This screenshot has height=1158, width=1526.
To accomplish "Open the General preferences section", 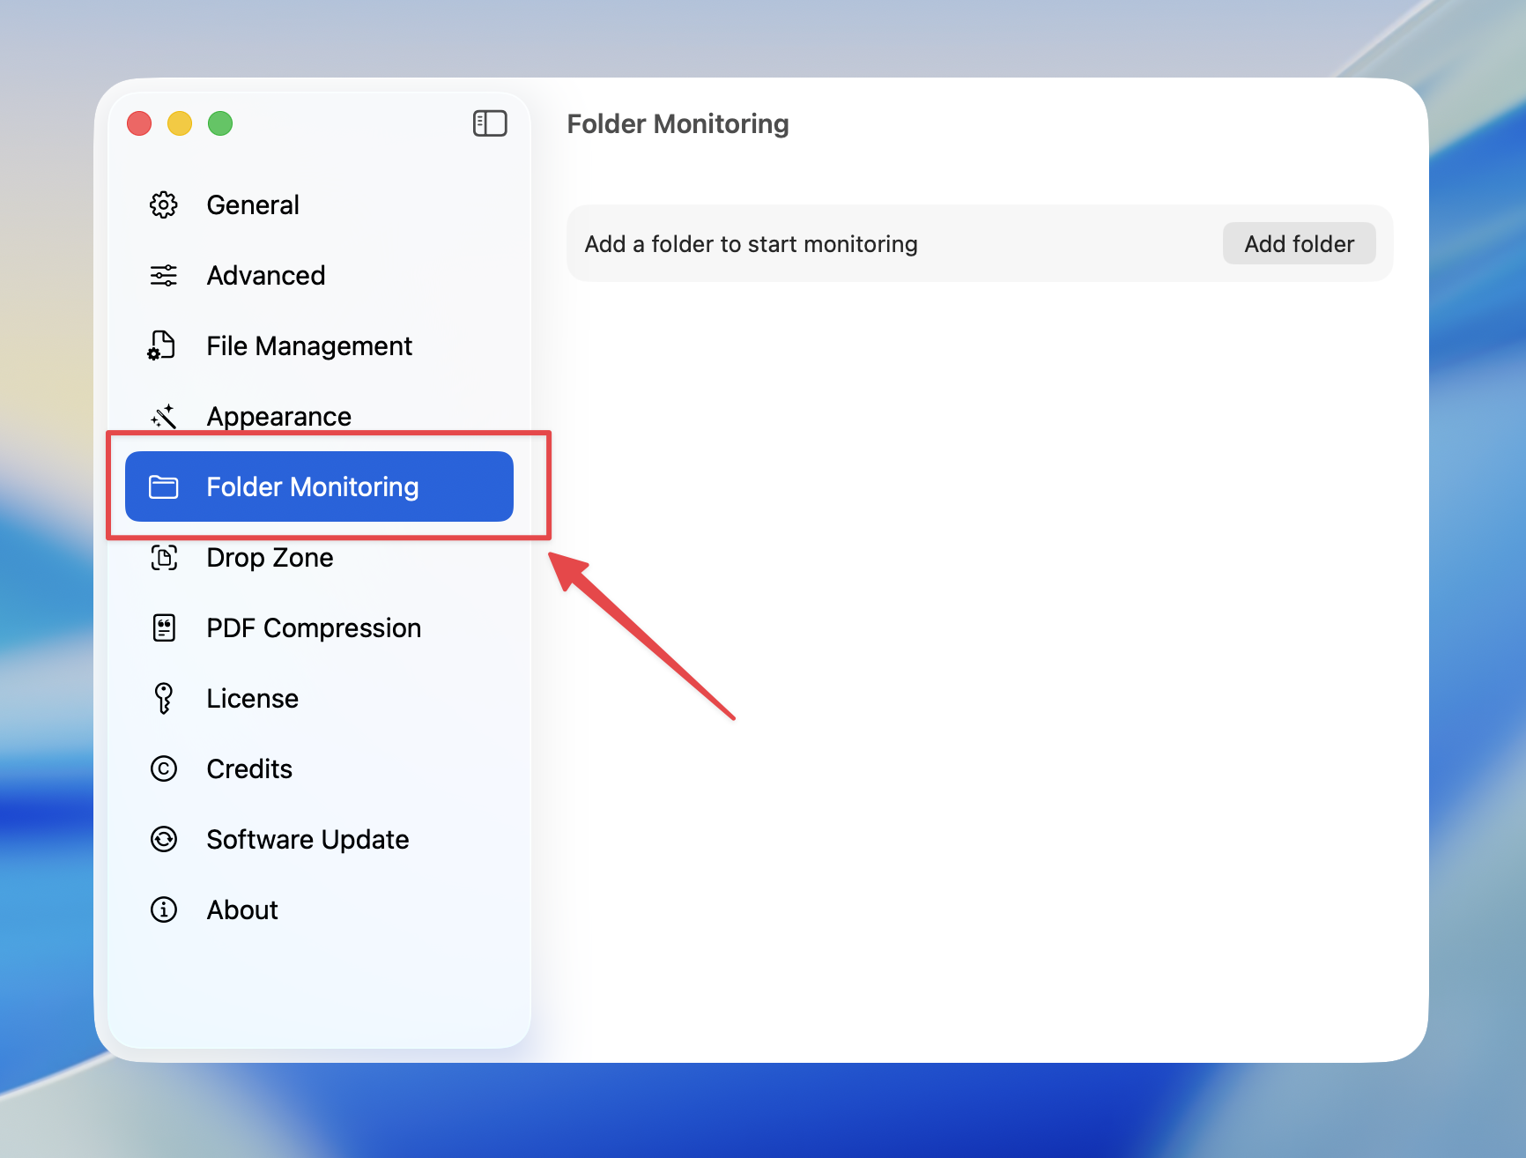I will [253, 204].
